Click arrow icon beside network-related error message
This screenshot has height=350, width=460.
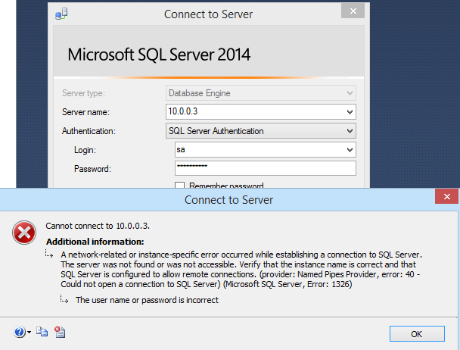(x=50, y=255)
